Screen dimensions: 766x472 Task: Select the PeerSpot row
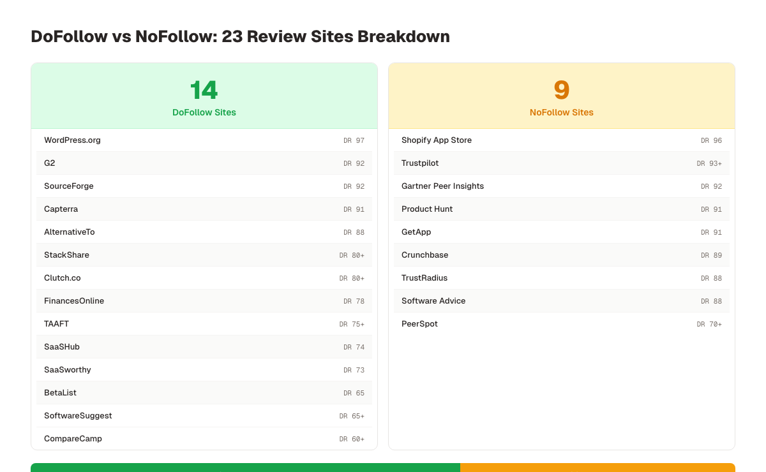pos(562,324)
